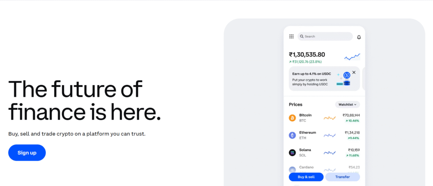This screenshot has width=433, height=186.
Task: Click the Bitcoin price sparkline
Action: click(329, 118)
